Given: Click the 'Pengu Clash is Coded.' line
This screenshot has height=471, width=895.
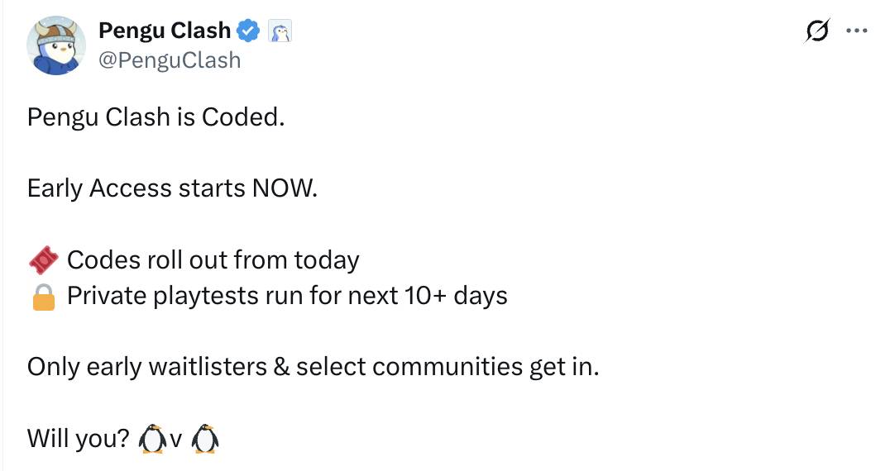Looking at the screenshot, I should [x=156, y=117].
